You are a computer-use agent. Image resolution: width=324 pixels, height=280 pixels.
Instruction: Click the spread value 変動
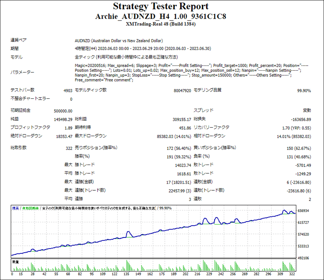point(307,110)
